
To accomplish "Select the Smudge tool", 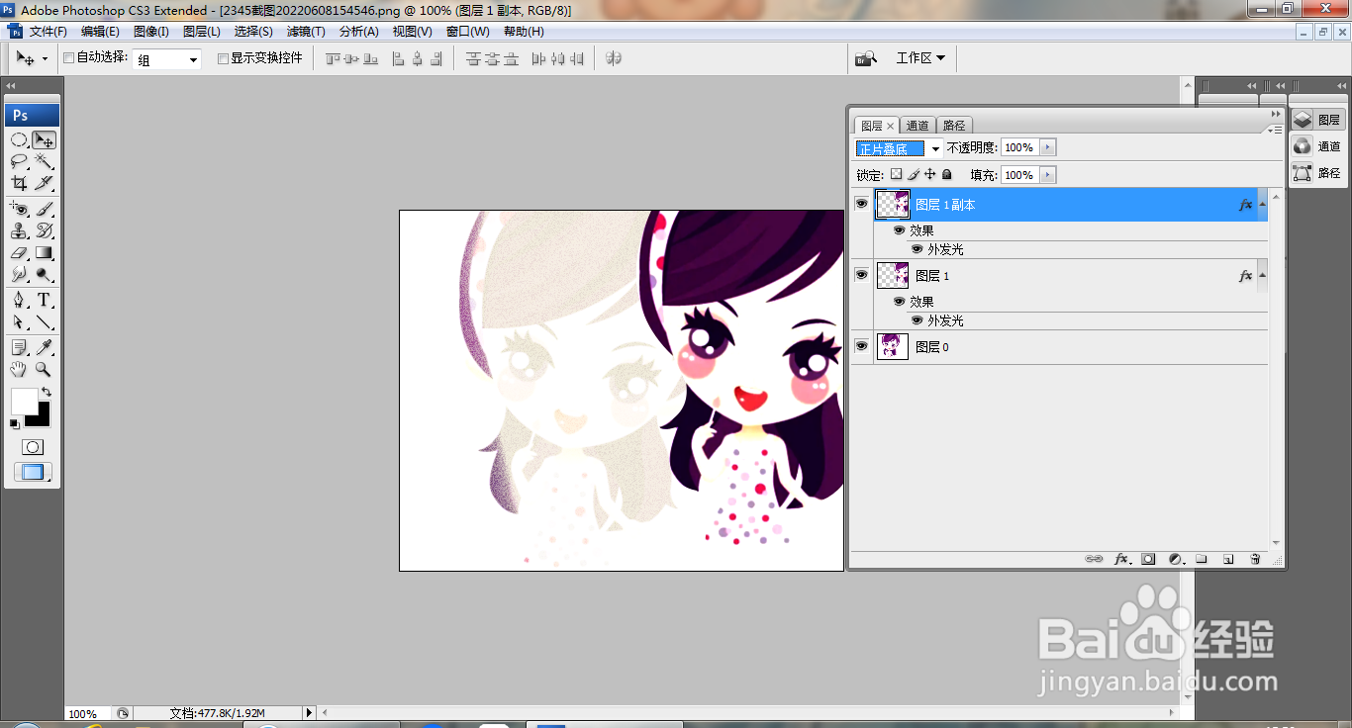I will pyautogui.click(x=19, y=274).
